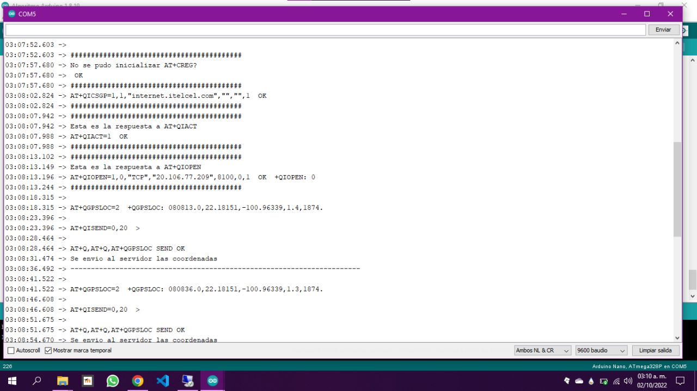697x391 pixels.
Task: Click the serial message input field
Action: point(325,30)
